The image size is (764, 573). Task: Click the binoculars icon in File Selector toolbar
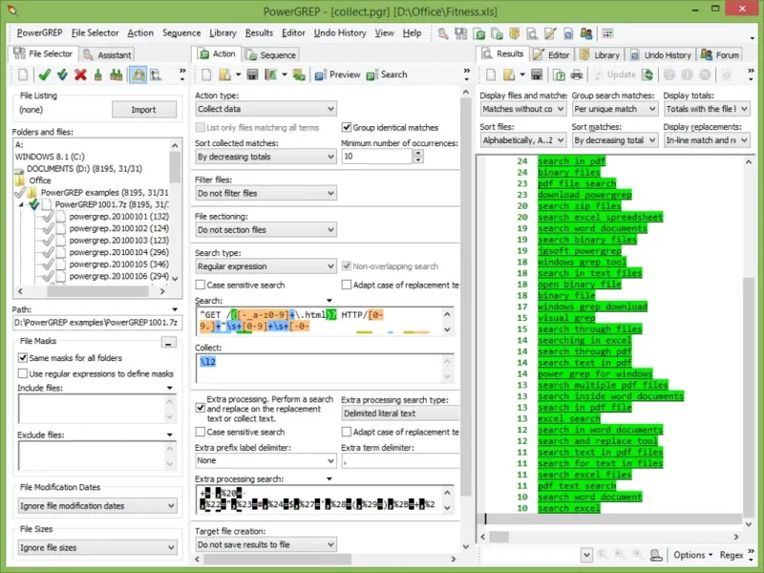[117, 74]
